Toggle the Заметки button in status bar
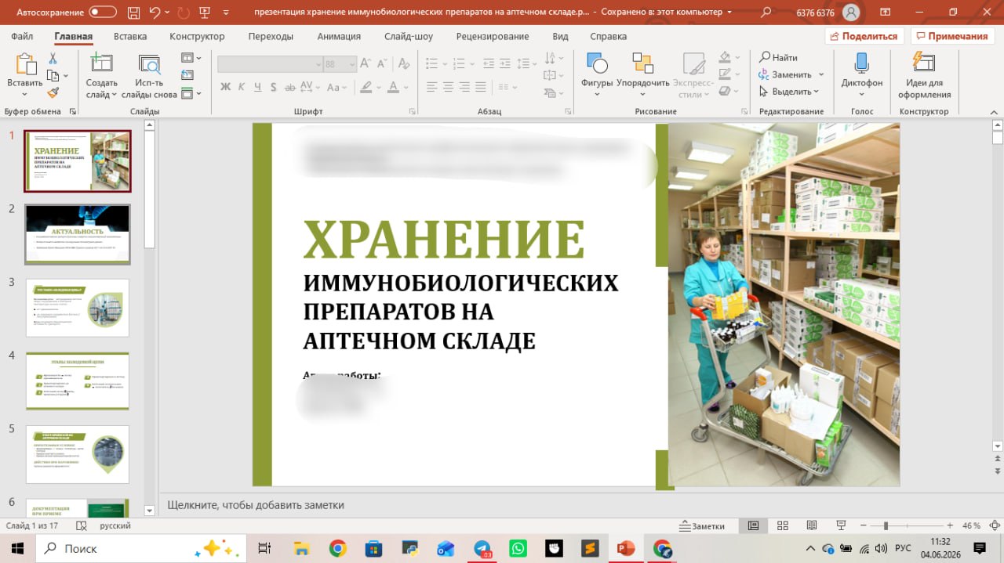The width and height of the screenshot is (1004, 563). pos(702,525)
